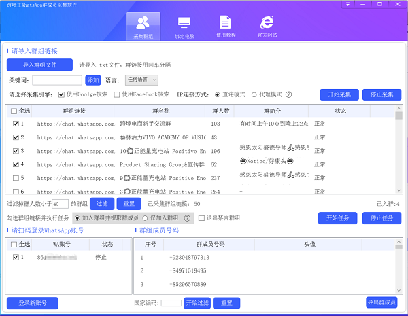Click the help icon next to 代理模式
The image size is (408, 316).
pyautogui.click(x=288, y=94)
